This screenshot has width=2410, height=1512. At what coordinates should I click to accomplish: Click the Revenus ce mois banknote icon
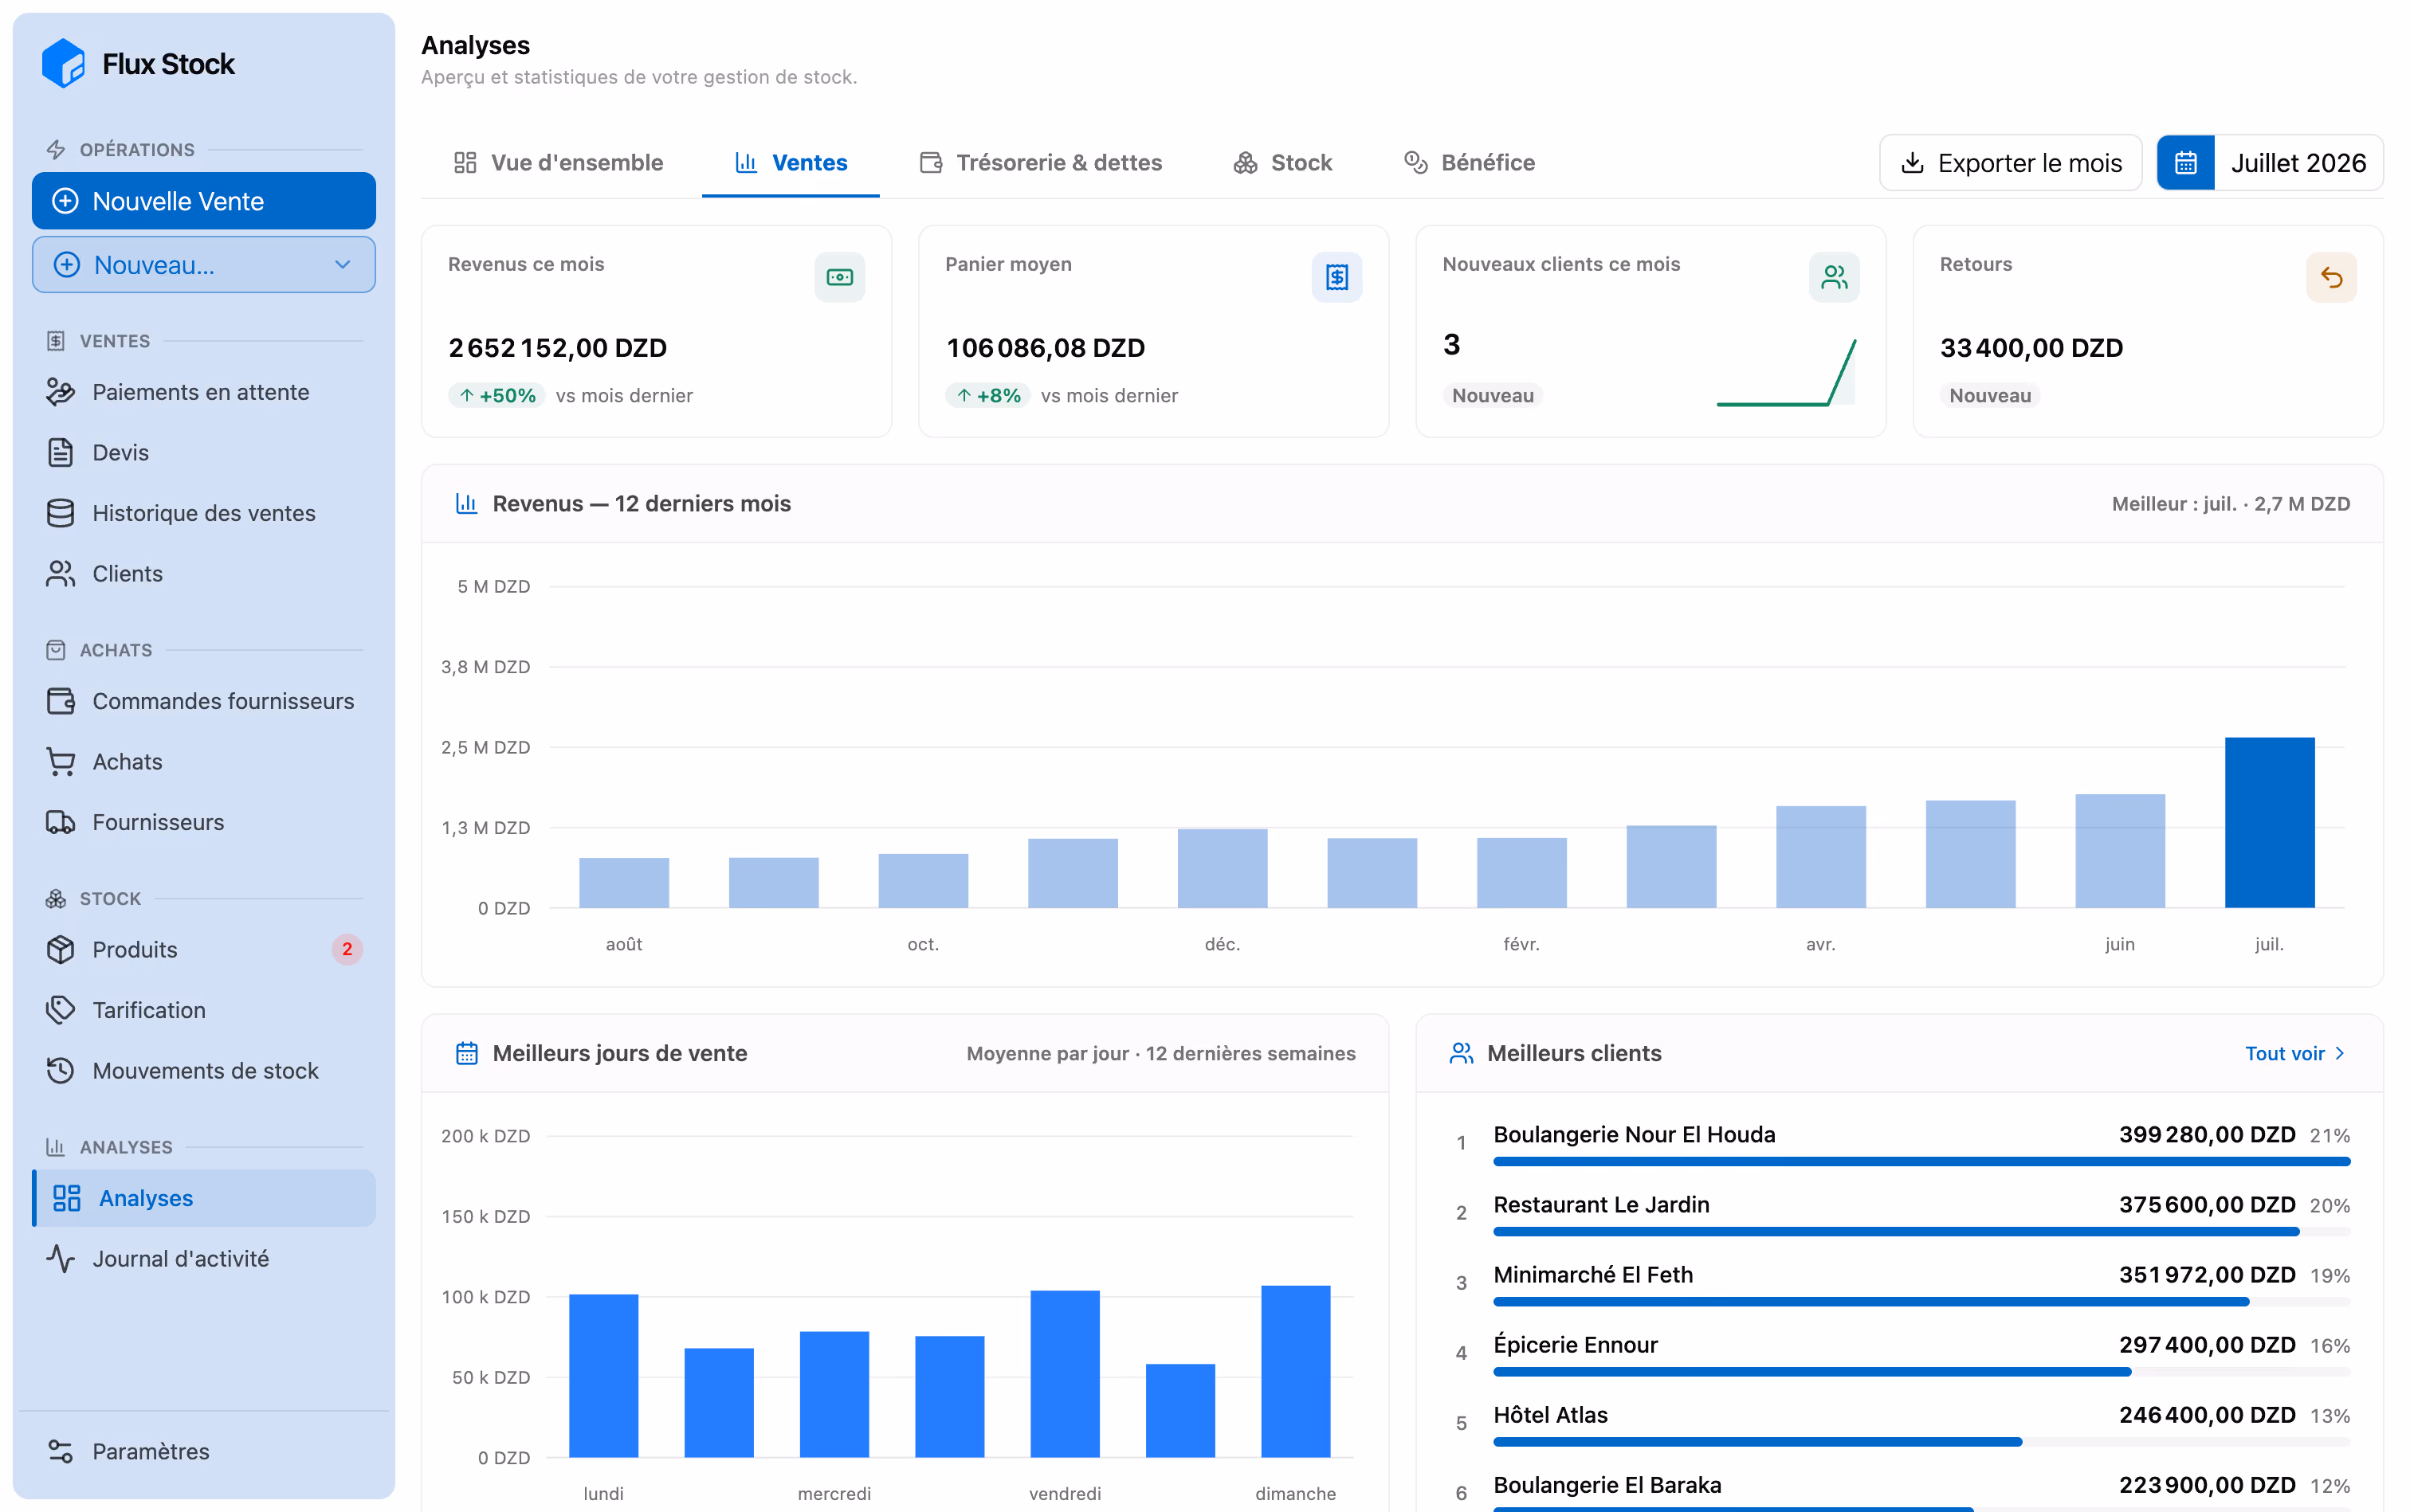click(839, 277)
